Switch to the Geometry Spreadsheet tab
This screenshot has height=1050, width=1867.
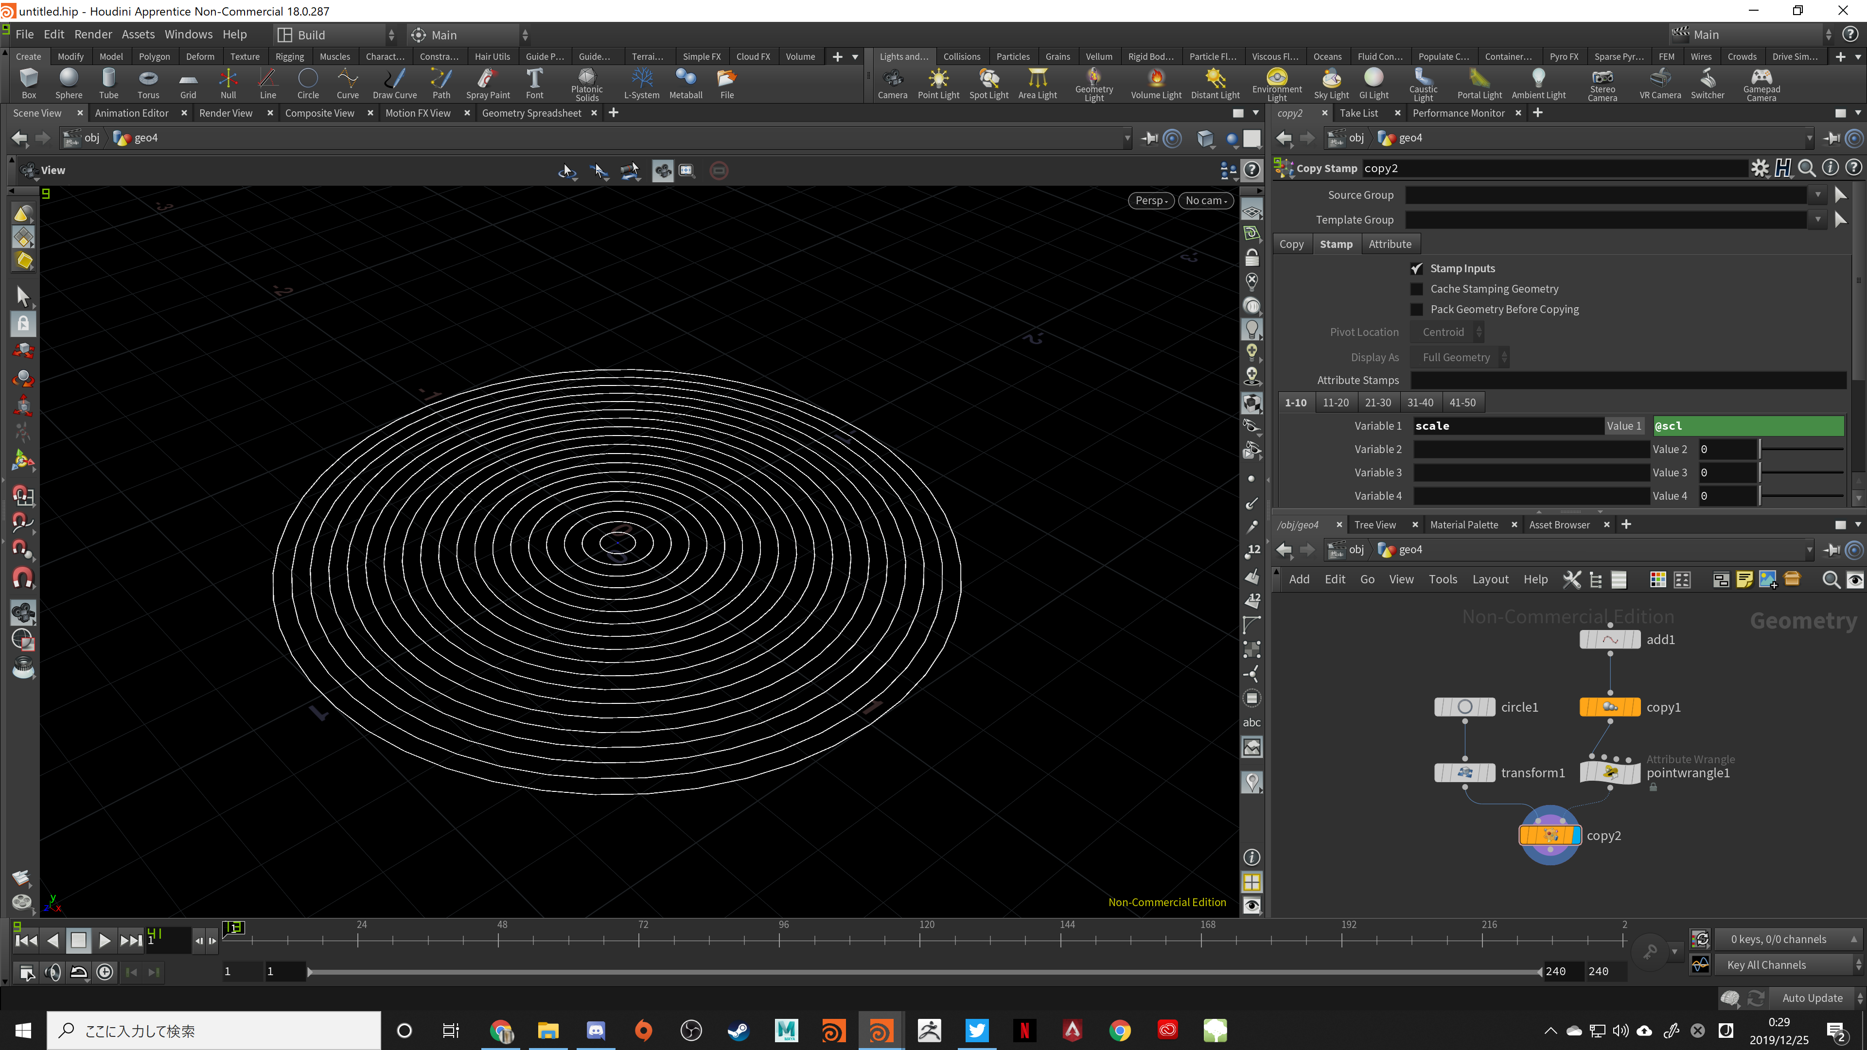(x=532, y=112)
